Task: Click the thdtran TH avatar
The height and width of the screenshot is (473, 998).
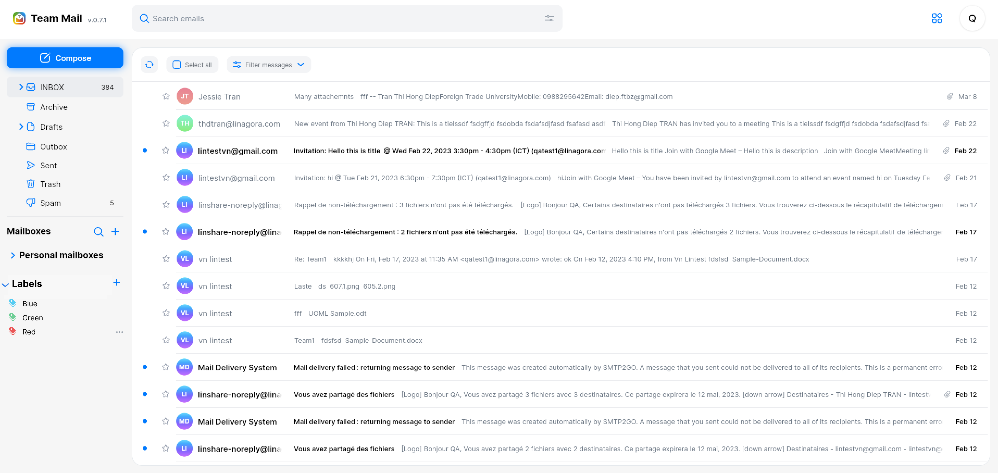Action: [185, 123]
